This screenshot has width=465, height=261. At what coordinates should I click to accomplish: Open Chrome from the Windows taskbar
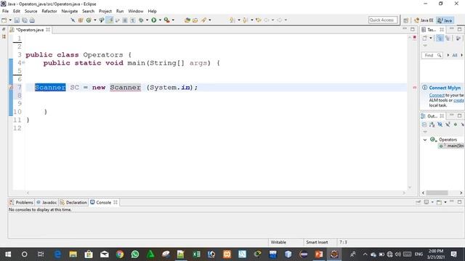[120, 254]
